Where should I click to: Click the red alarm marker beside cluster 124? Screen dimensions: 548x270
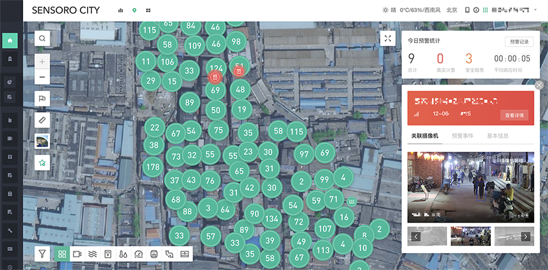[215, 77]
